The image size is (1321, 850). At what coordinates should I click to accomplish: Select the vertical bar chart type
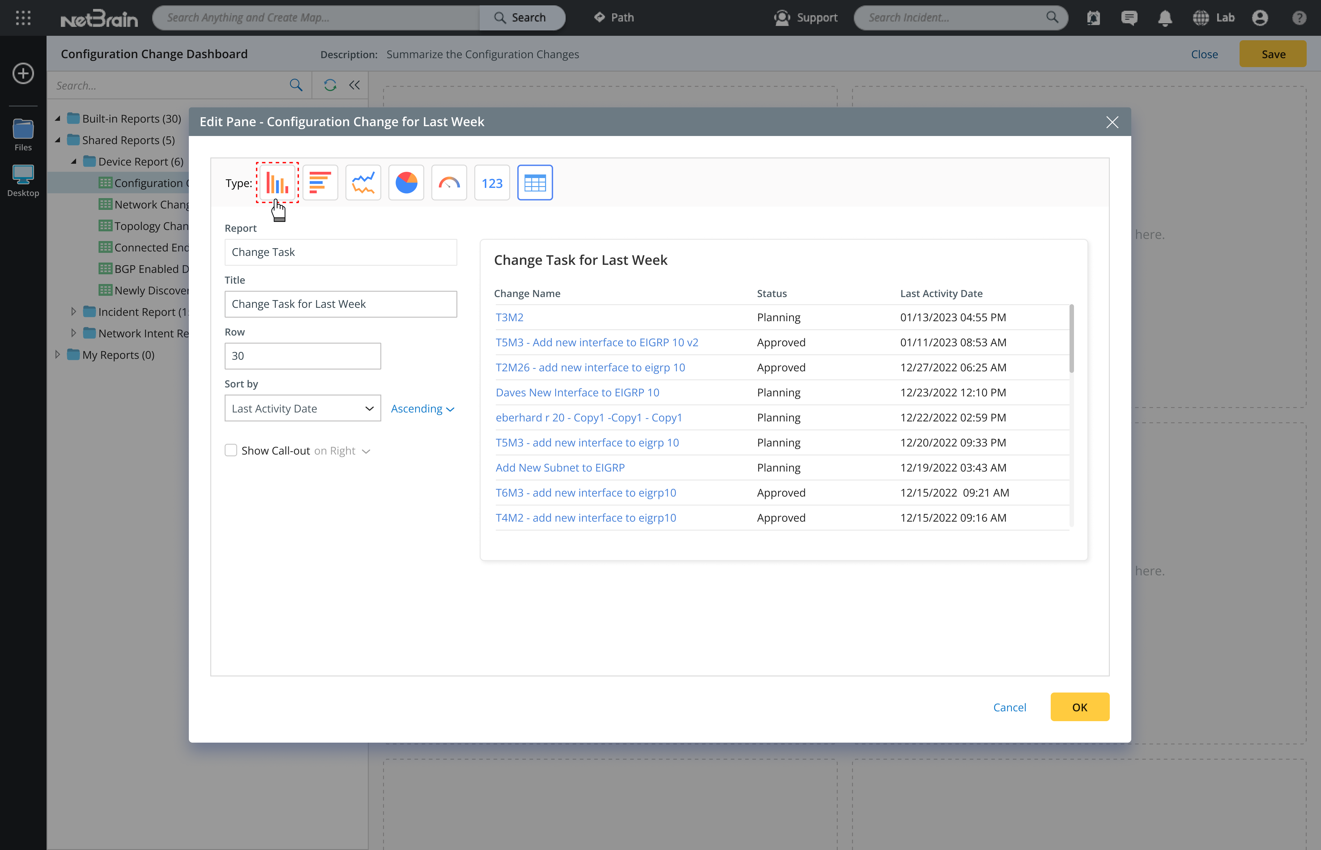pyautogui.click(x=277, y=183)
